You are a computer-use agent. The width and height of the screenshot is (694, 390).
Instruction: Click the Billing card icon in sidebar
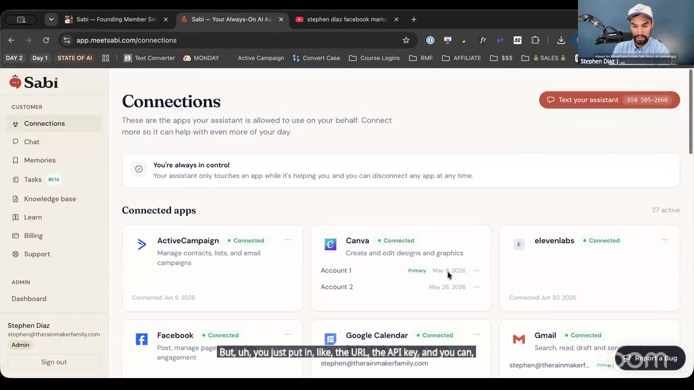15,236
